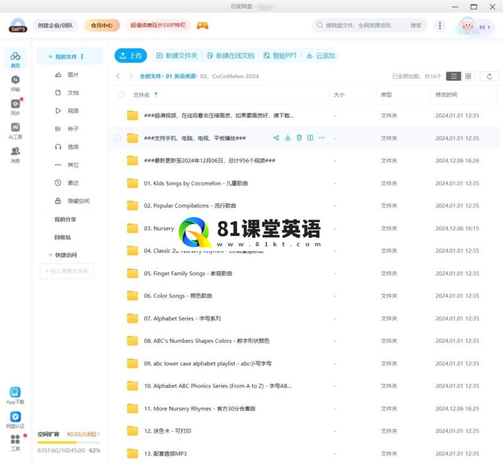Tick the checkbox for 支持手机 folder row

(118, 138)
